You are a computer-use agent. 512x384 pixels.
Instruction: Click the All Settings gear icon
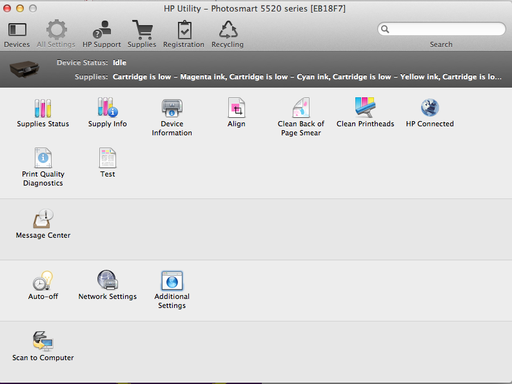tap(56, 30)
